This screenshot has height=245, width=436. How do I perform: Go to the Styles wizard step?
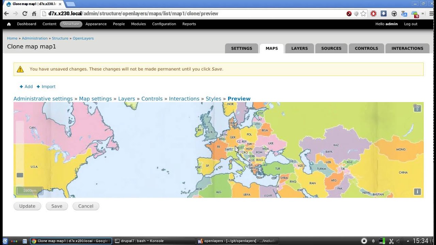tap(214, 99)
